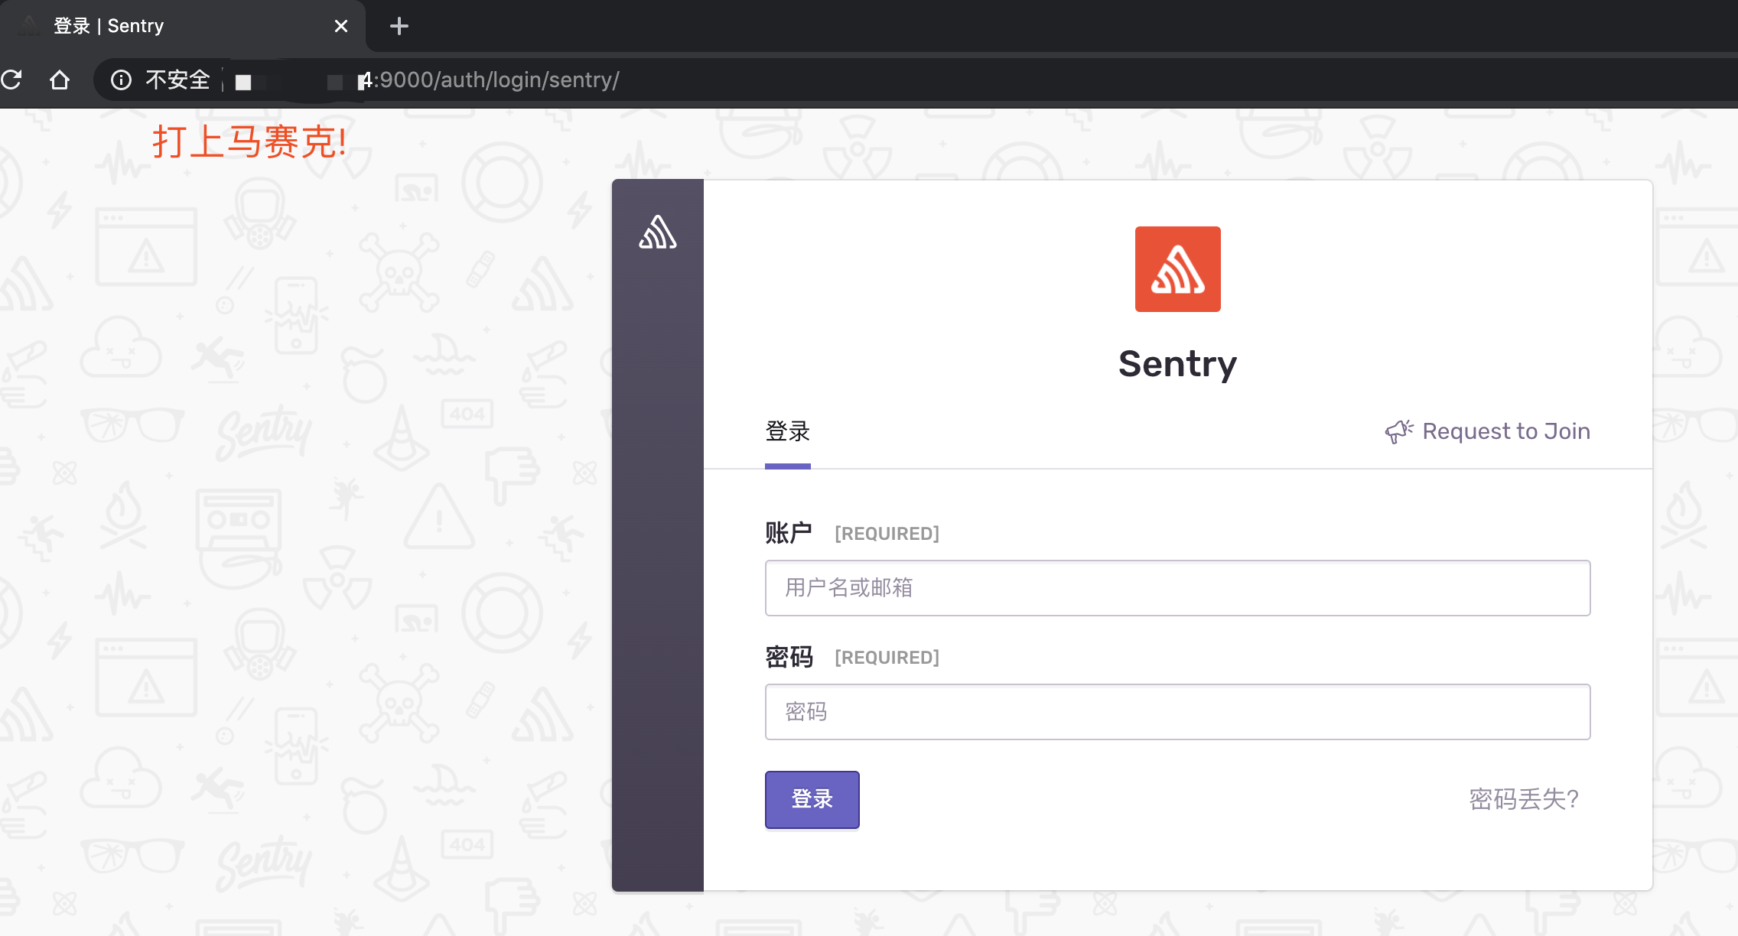Click the white Sentry logo in sidebar
Viewport: 1738px width, 936px height.
point(658,232)
